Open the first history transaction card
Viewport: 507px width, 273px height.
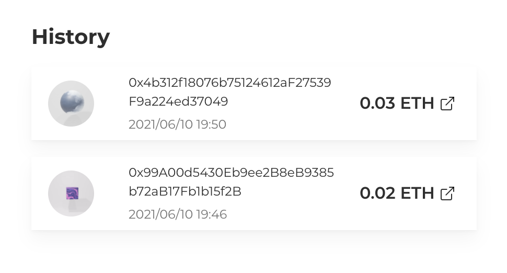click(x=254, y=104)
